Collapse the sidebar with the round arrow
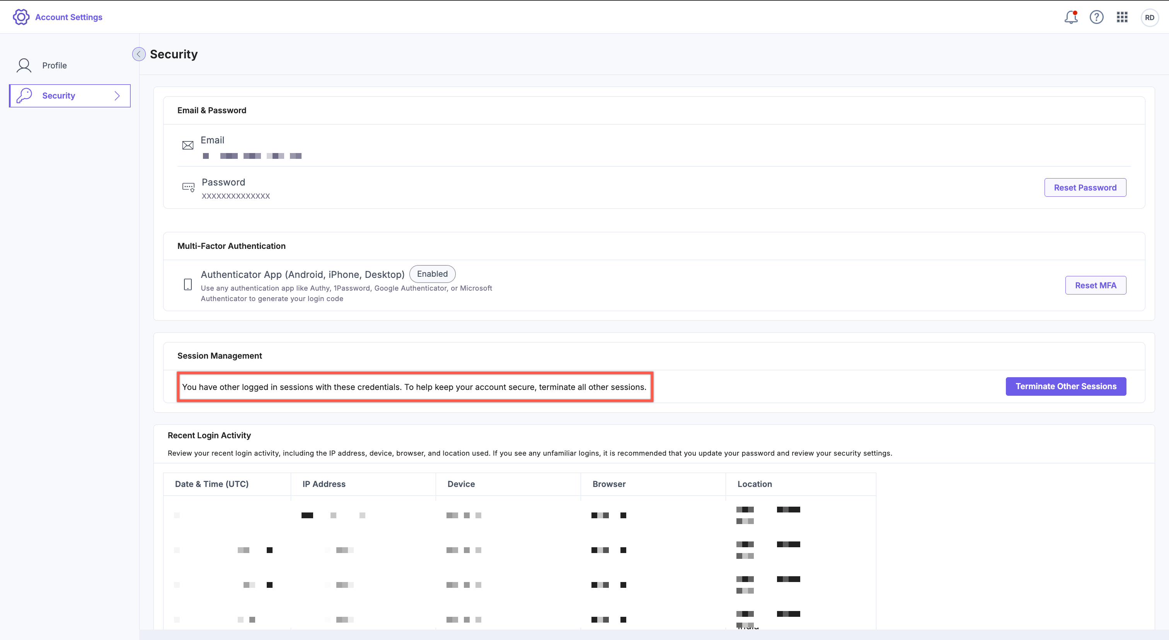Viewport: 1169px width, 640px height. (139, 54)
